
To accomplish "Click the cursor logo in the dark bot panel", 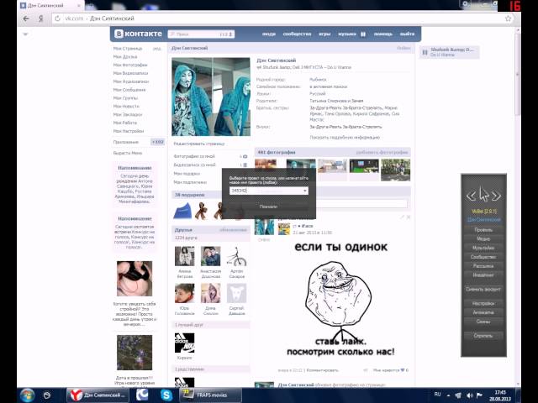I will [483, 194].
